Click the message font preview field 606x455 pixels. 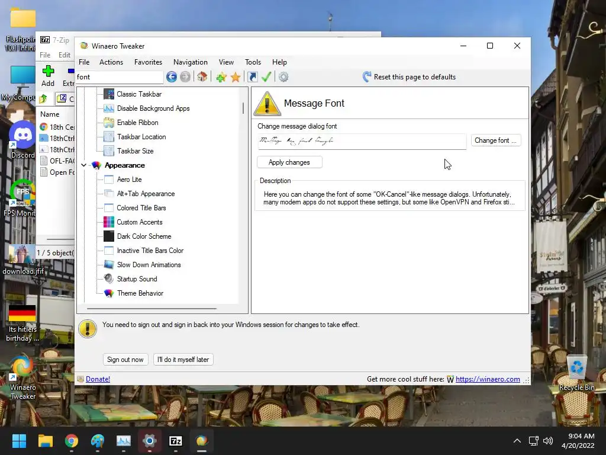(x=362, y=141)
